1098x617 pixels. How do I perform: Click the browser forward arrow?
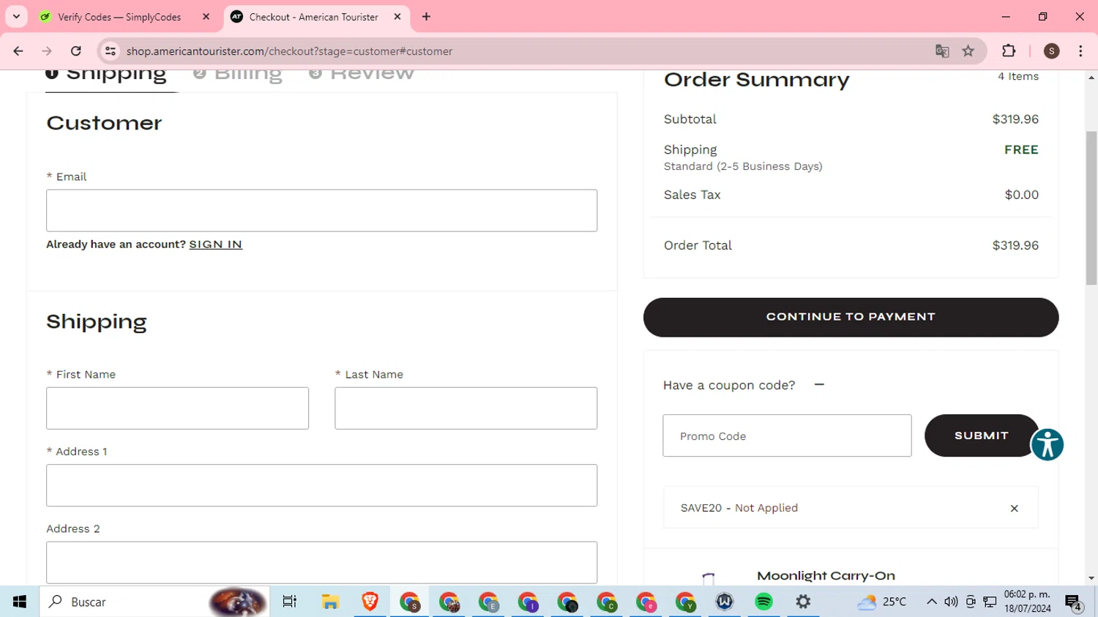click(47, 51)
